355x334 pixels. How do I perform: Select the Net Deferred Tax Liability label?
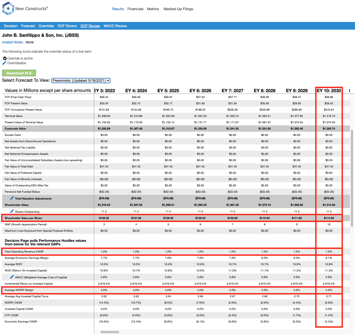coord(20,148)
